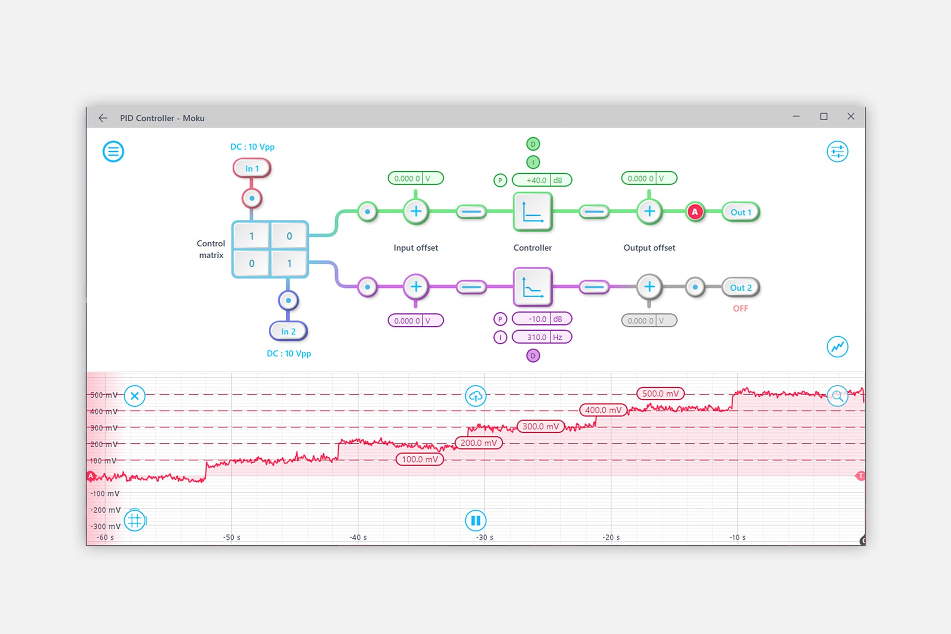Click the magnifier zoom icon on plot

(837, 396)
